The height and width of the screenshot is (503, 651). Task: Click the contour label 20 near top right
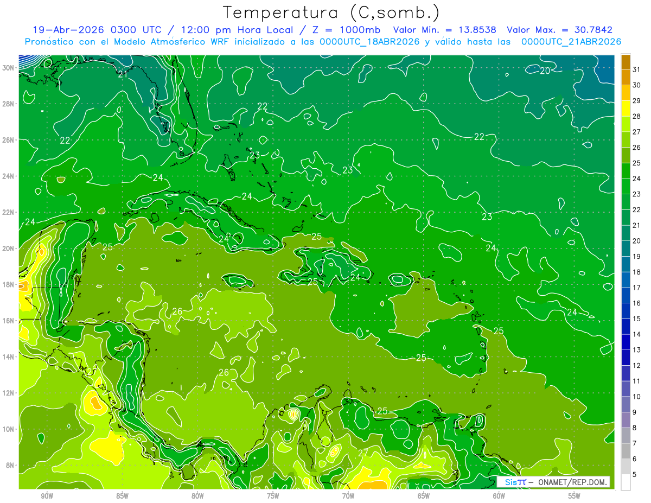click(545, 71)
